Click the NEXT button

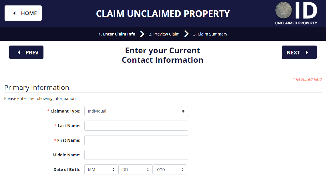pos(299,52)
